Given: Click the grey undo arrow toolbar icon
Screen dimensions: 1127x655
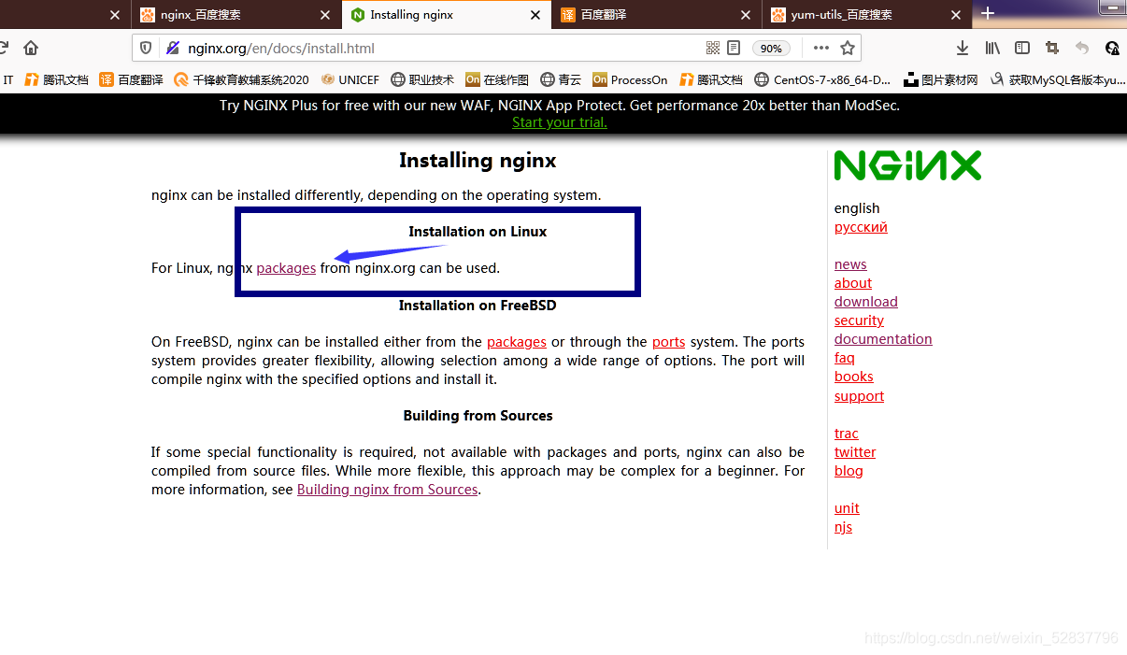Looking at the screenshot, I should (x=1082, y=48).
